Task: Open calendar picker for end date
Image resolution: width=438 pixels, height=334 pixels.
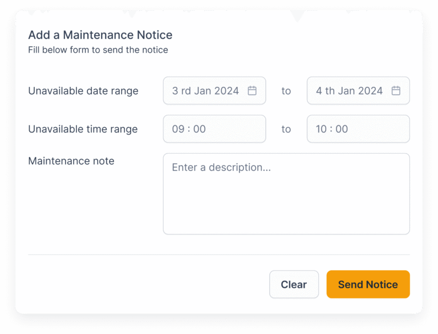Action: 396,91
